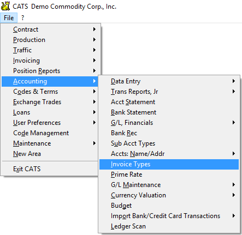Select the highlighted Invoice Types entry
Image resolution: width=242 pixels, height=235 pixels.
pyautogui.click(x=169, y=164)
